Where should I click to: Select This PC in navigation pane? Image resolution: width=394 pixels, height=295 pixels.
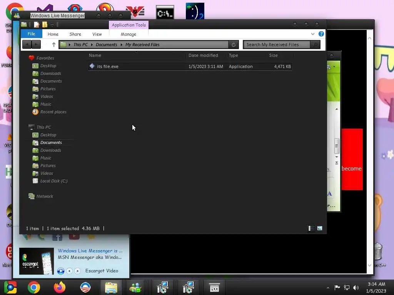point(44,127)
